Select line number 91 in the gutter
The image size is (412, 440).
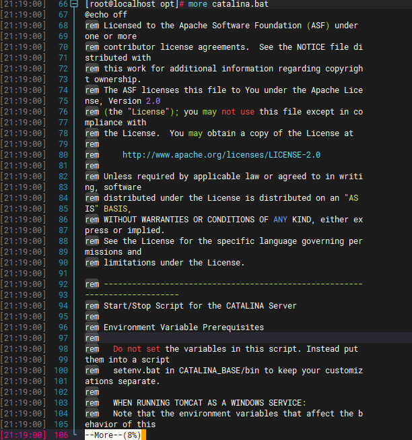tap(63, 274)
